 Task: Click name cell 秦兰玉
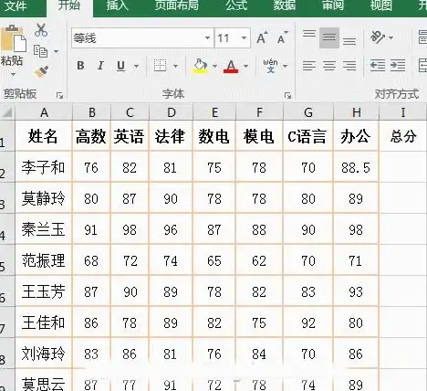[x=44, y=229]
